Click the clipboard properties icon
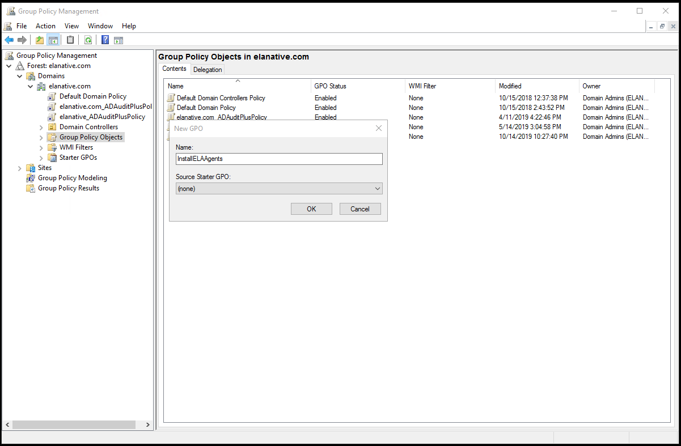 pyautogui.click(x=70, y=40)
